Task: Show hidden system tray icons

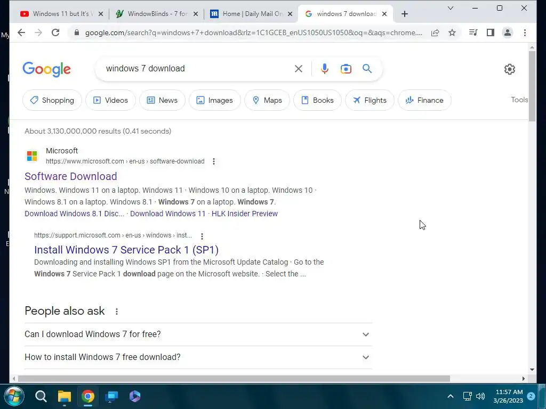Action: tap(450, 396)
